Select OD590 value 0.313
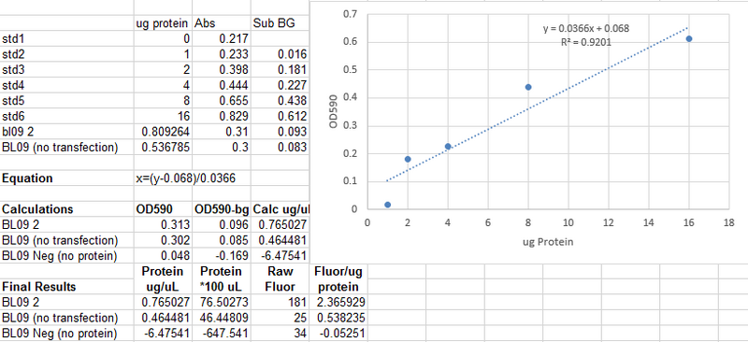748x342 pixels. [x=163, y=224]
